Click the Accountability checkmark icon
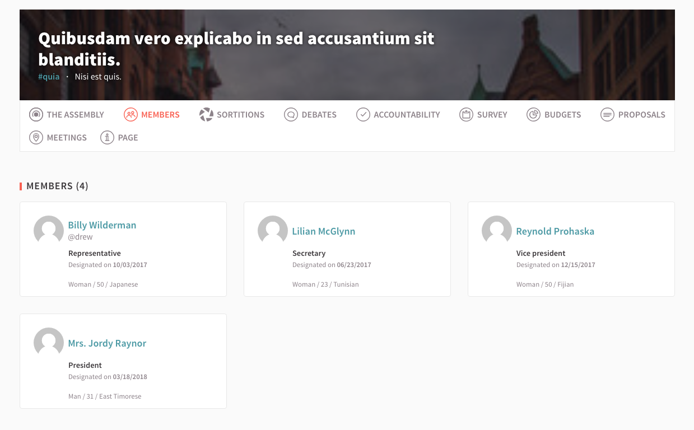Image resolution: width=694 pixels, height=430 pixels. [x=363, y=115]
